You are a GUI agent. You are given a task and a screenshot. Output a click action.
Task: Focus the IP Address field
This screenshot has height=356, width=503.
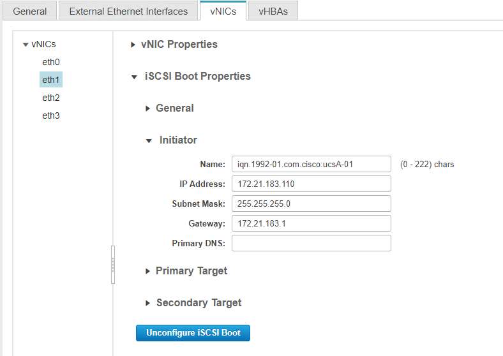coord(311,184)
